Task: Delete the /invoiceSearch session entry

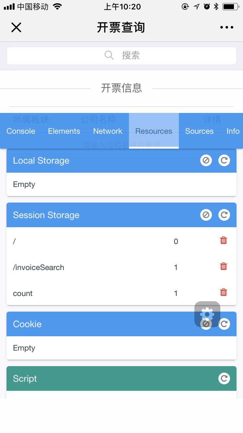Action: (224, 266)
